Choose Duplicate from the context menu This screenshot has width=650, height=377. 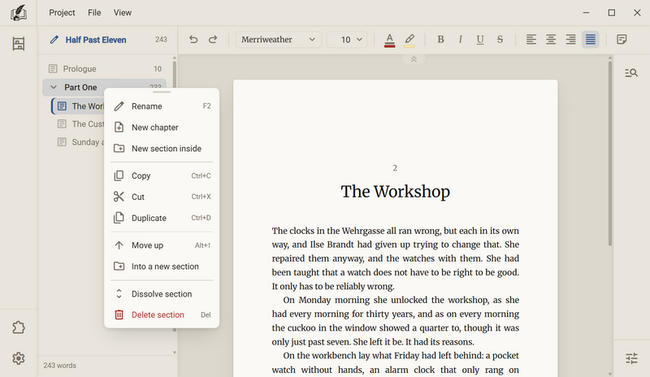[162, 218]
